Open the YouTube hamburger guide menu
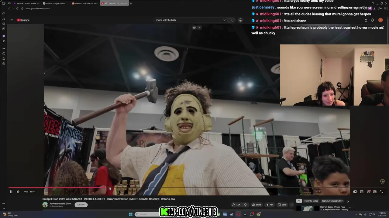The width and height of the screenshot is (389, 218). click(12, 20)
